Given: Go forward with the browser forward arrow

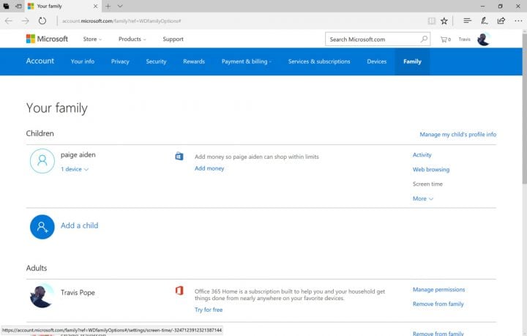Looking at the screenshot, I should (26, 20).
